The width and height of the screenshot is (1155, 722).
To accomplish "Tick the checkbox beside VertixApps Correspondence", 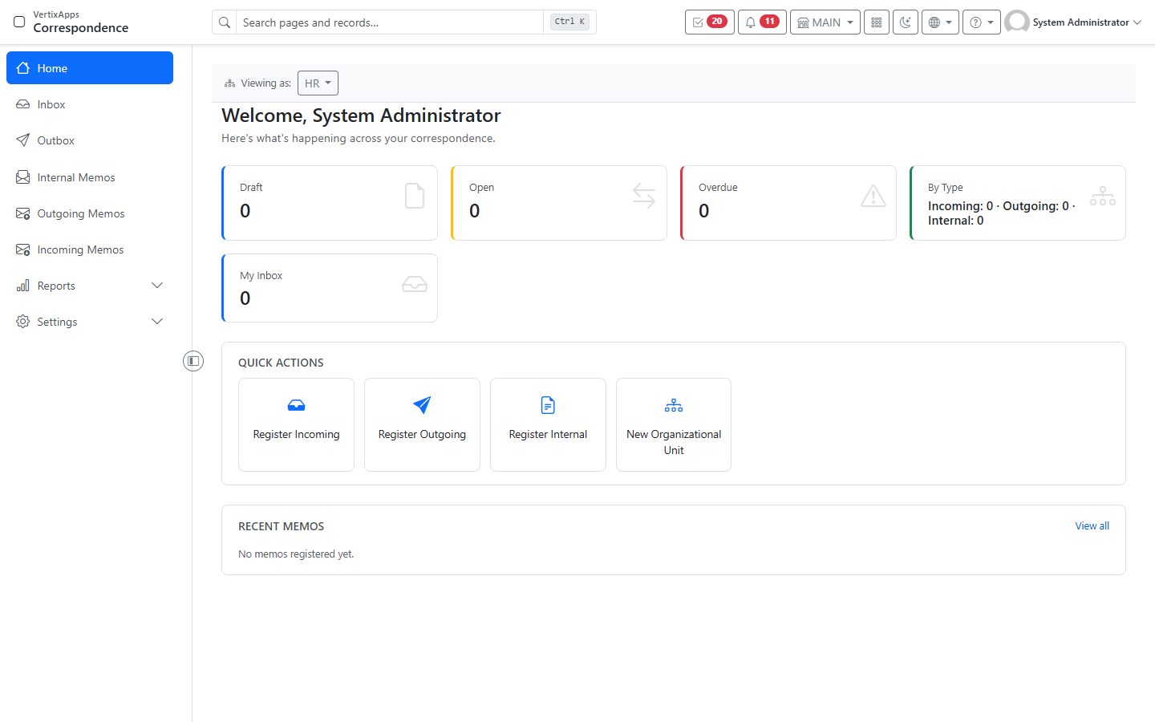I will click(x=19, y=22).
